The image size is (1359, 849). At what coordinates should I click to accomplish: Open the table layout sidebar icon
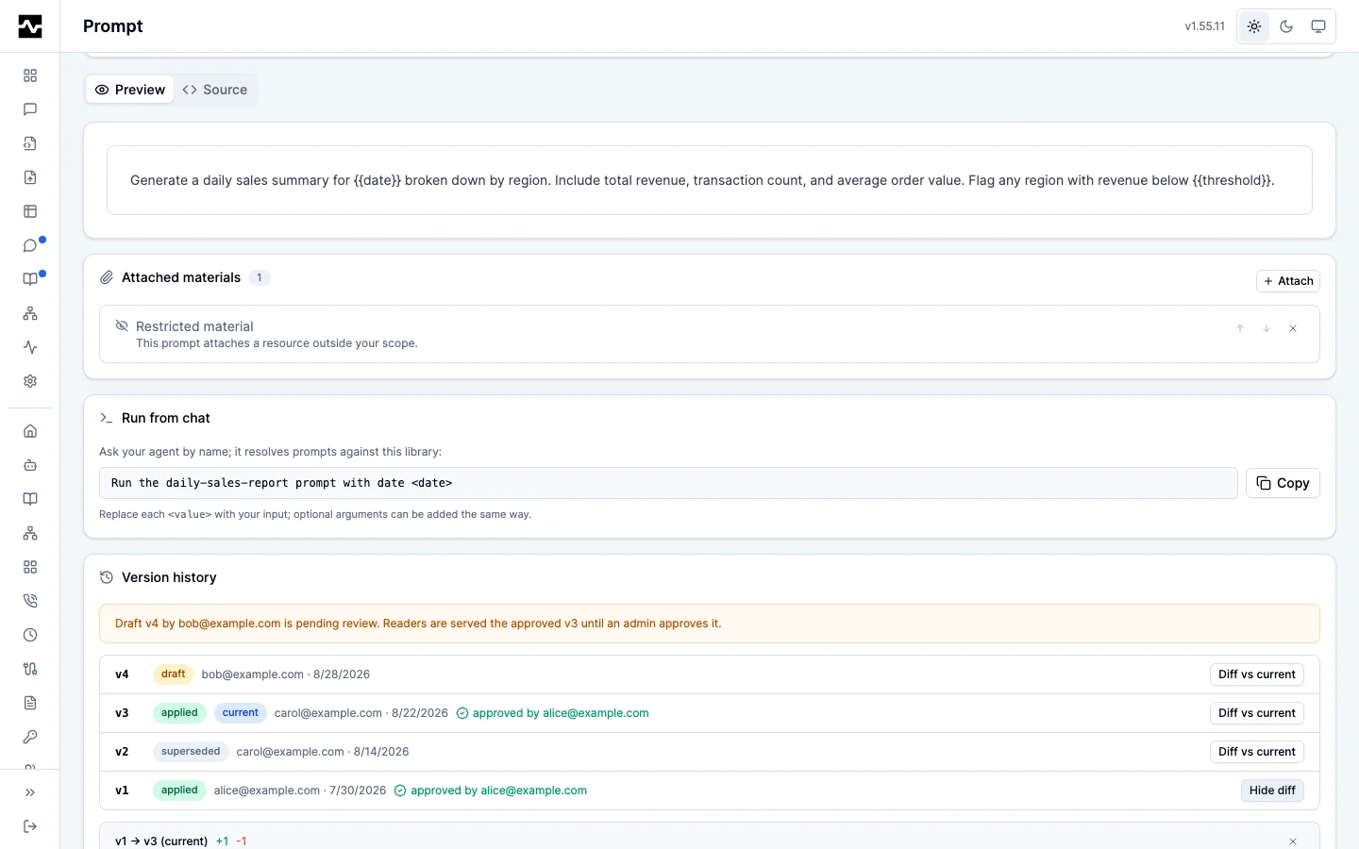(x=30, y=211)
